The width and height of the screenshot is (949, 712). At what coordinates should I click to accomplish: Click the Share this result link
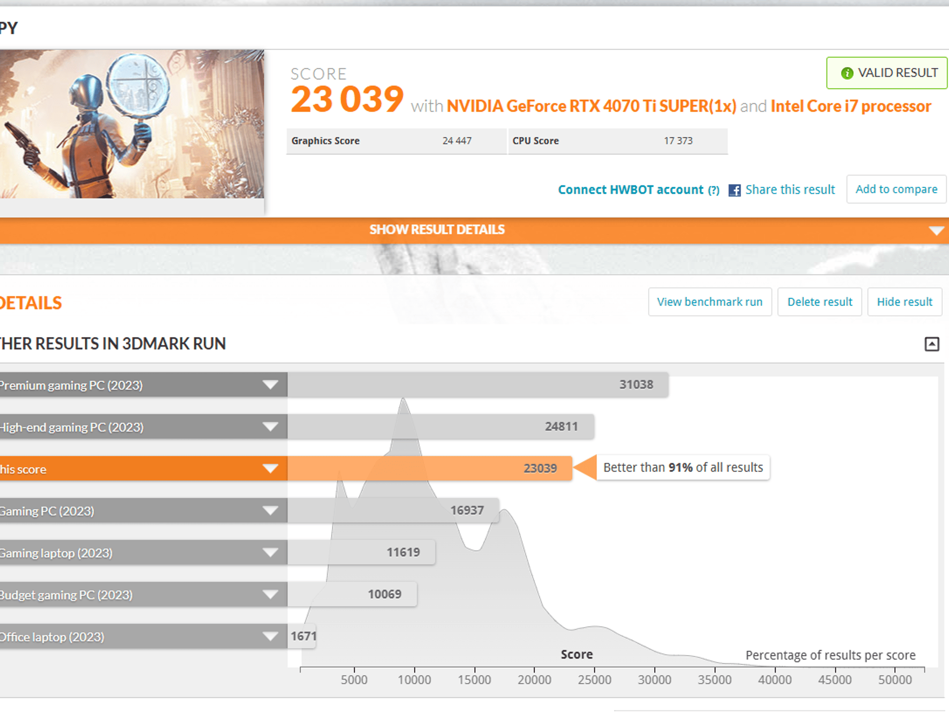pos(790,190)
